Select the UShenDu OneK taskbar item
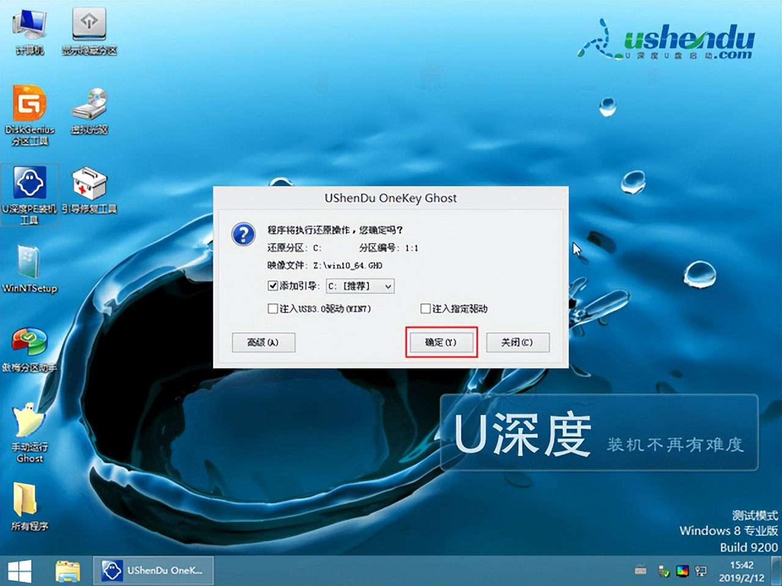Image resolution: width=782 pixels, height=586 pixels. 152,570
